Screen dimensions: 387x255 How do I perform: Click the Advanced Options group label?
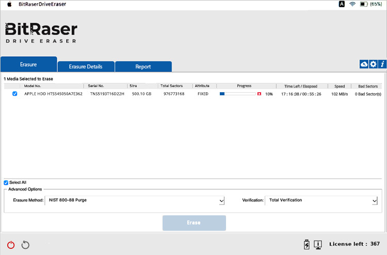[25, 189]
